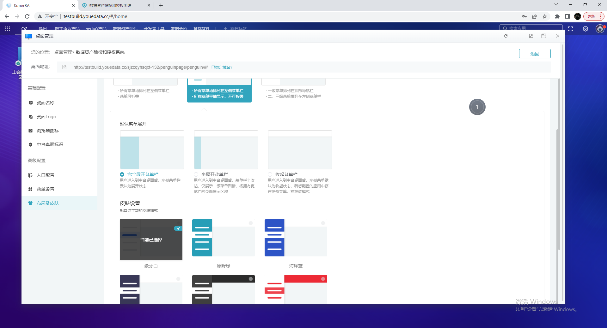Choose the dark navy sidebar skin thumbnail
This screenshot has height=328, width=607.
coord(151,289)
